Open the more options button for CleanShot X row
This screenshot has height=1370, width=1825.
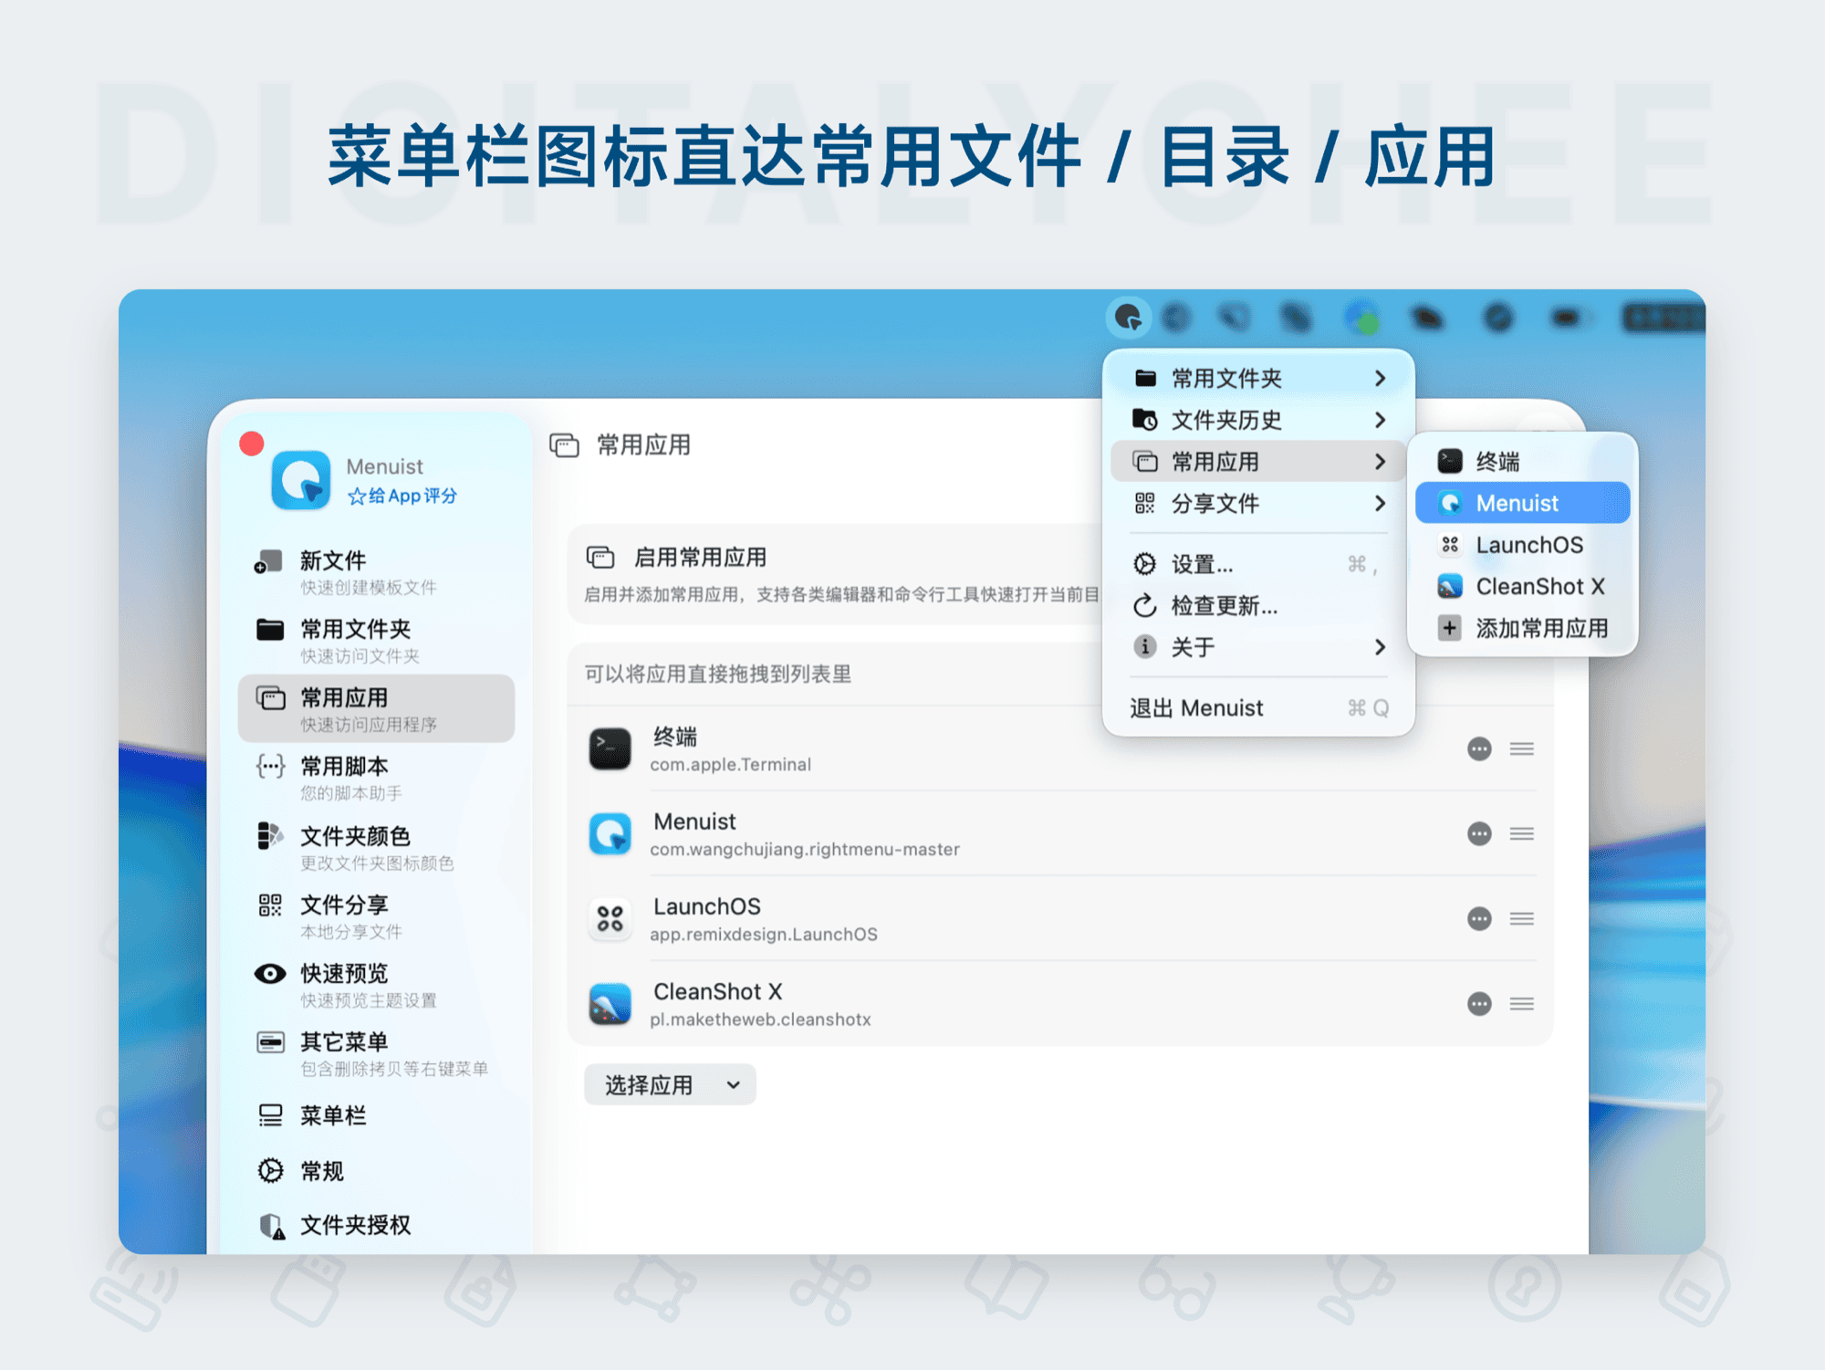(x=1479, y=1004)
